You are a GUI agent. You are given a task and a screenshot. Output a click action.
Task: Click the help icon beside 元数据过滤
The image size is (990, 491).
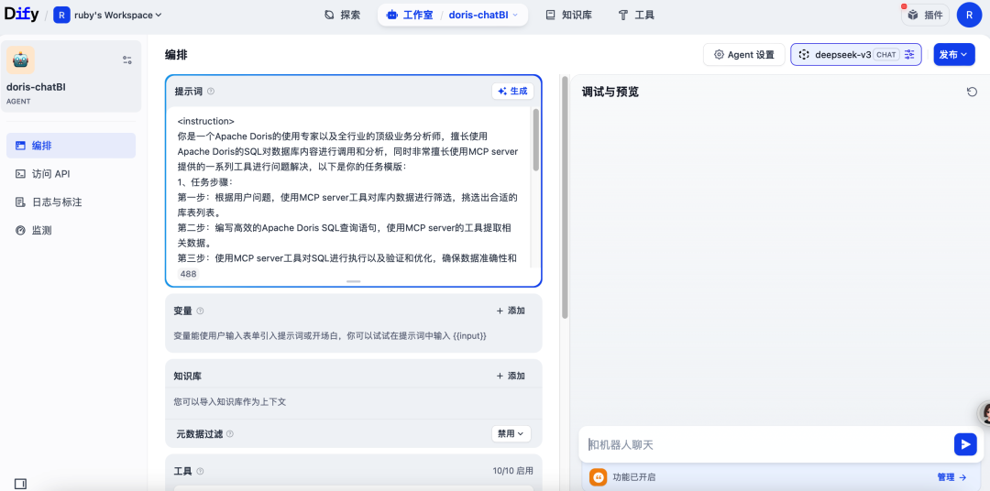pos(230,434)
